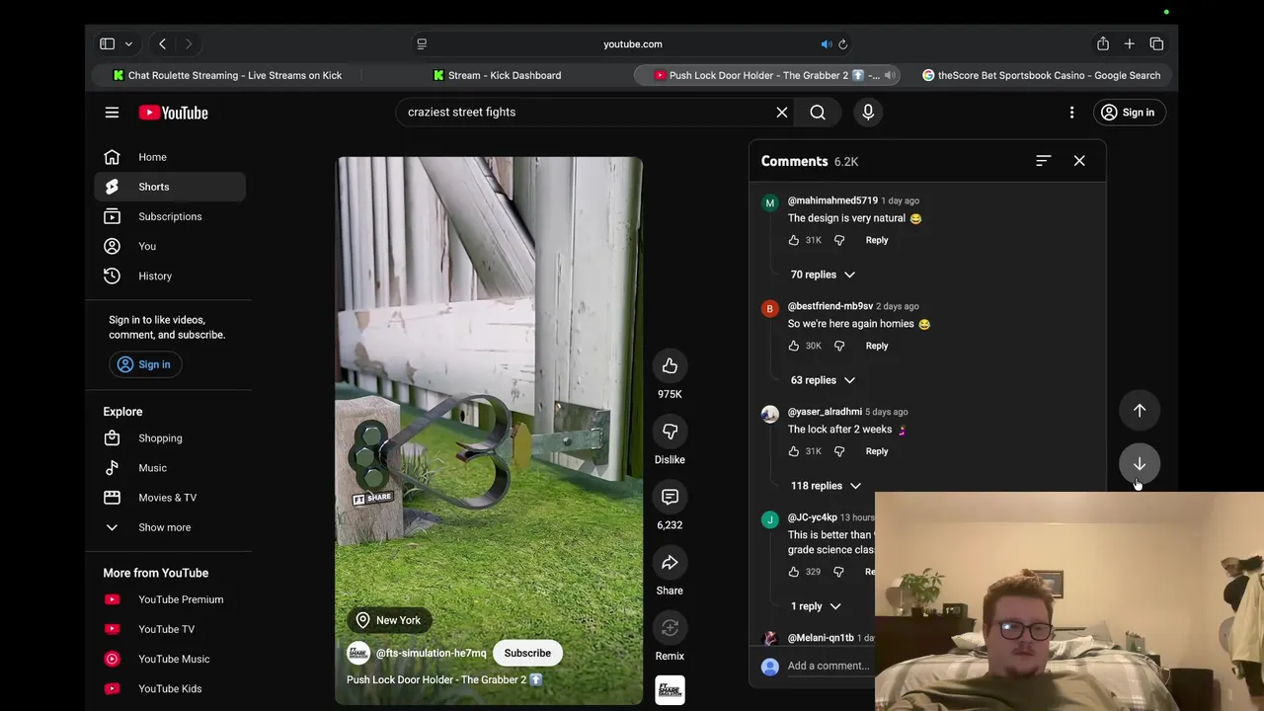
Task: Reply to @yaser_alradhmi's comment
Action: pyautogui.click(x=877, y=451)
